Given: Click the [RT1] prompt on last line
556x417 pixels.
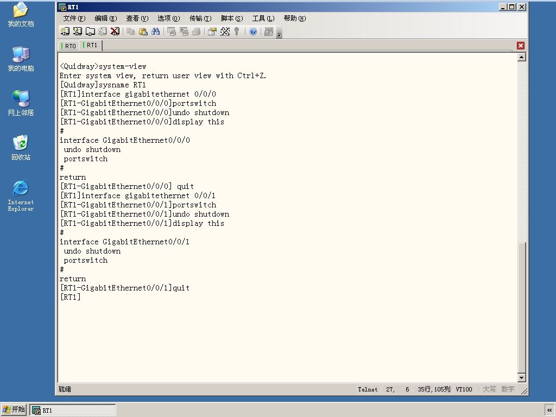Looking at the screenshot, I should click(x=70, y=297).
